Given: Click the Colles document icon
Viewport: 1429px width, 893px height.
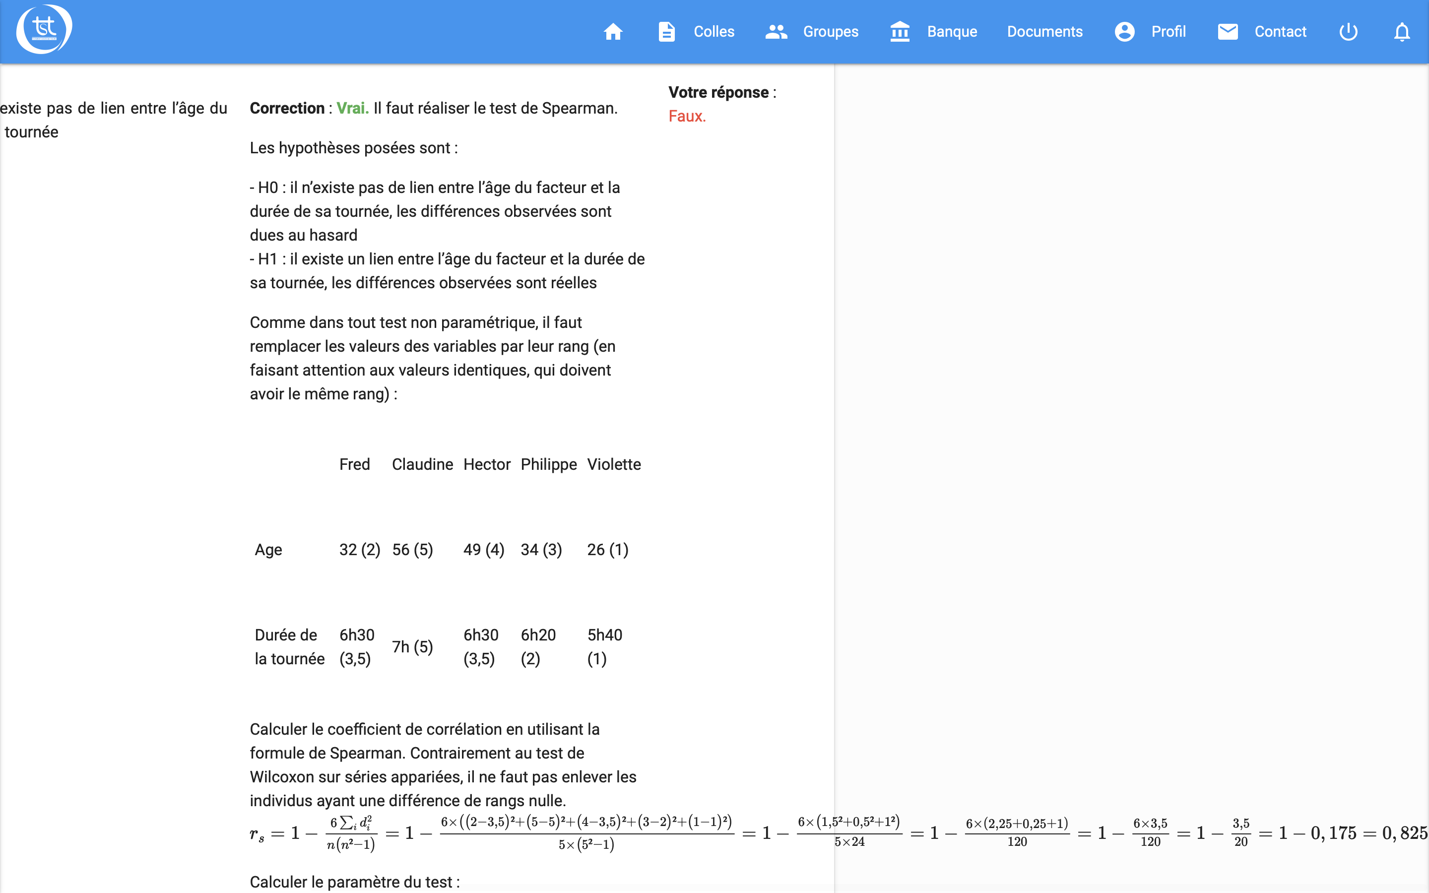Looking at the screenshot, I should [x=667, y=31].
